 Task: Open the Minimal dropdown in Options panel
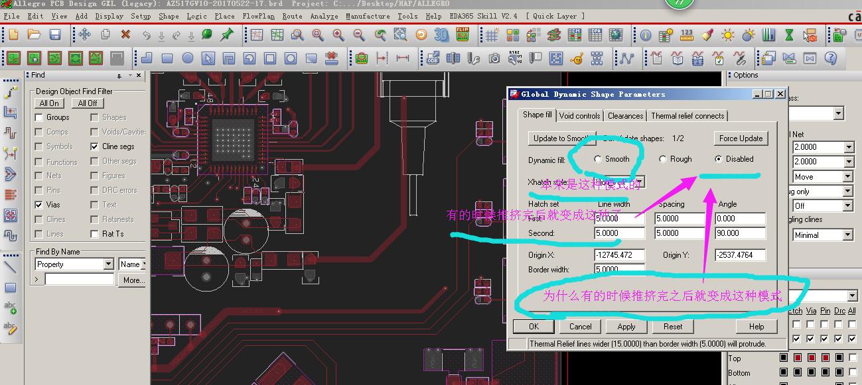[849, 235]
